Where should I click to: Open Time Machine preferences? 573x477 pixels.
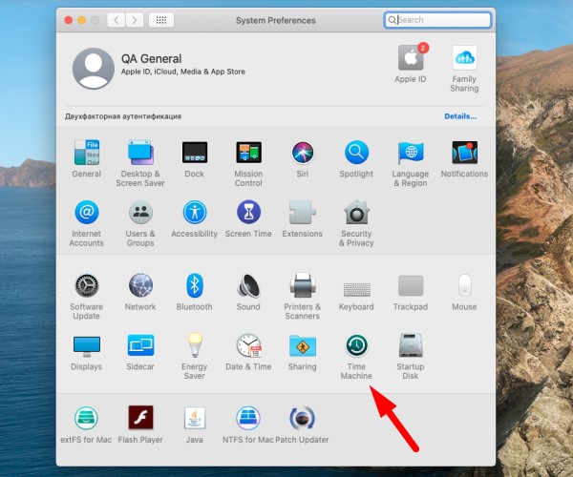(x=356, y=345)
